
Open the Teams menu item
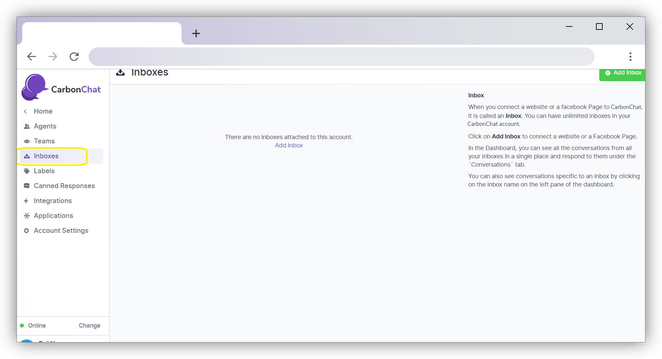pos(44,141)
